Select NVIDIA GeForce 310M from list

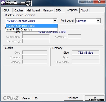(x=32, y=26)
